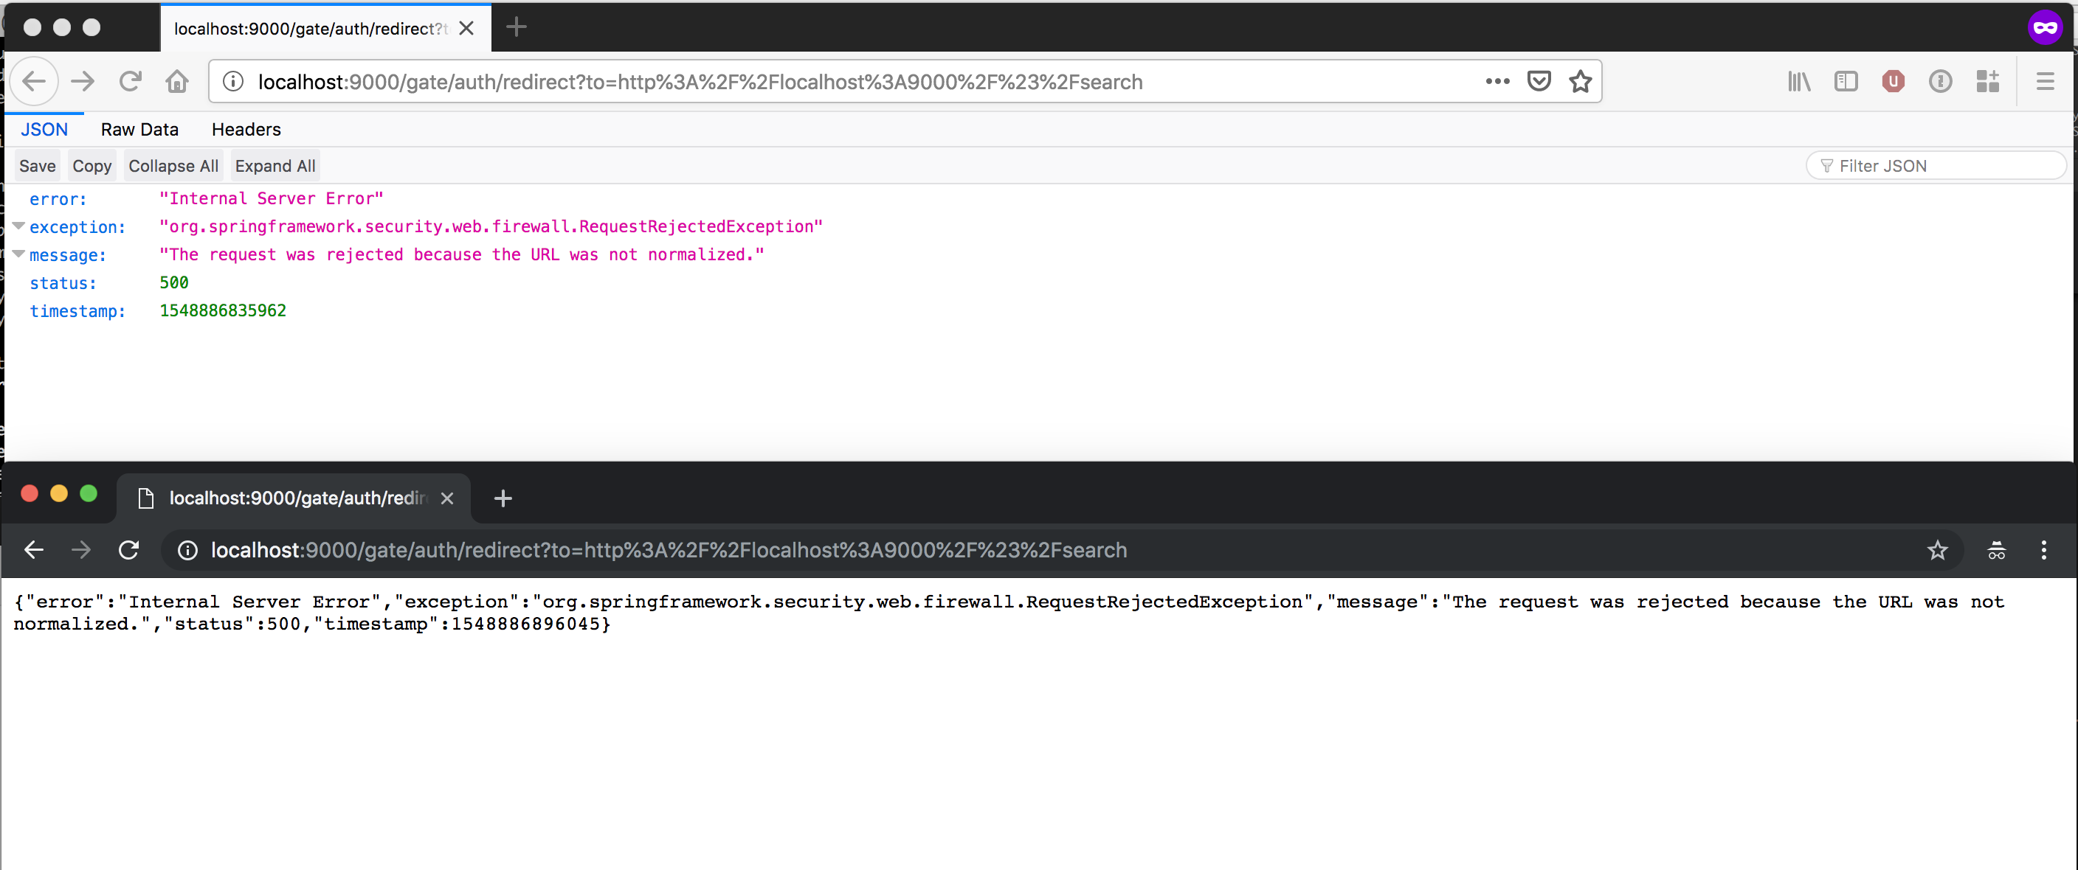
Task: Bookmark the page with the star icon
Action: (x=1581, y=80)
